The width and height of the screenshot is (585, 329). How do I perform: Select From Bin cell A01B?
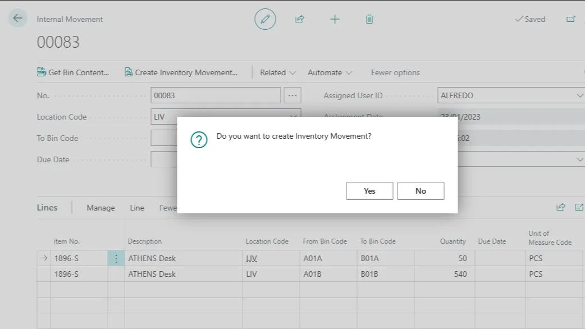click(328, 274)
